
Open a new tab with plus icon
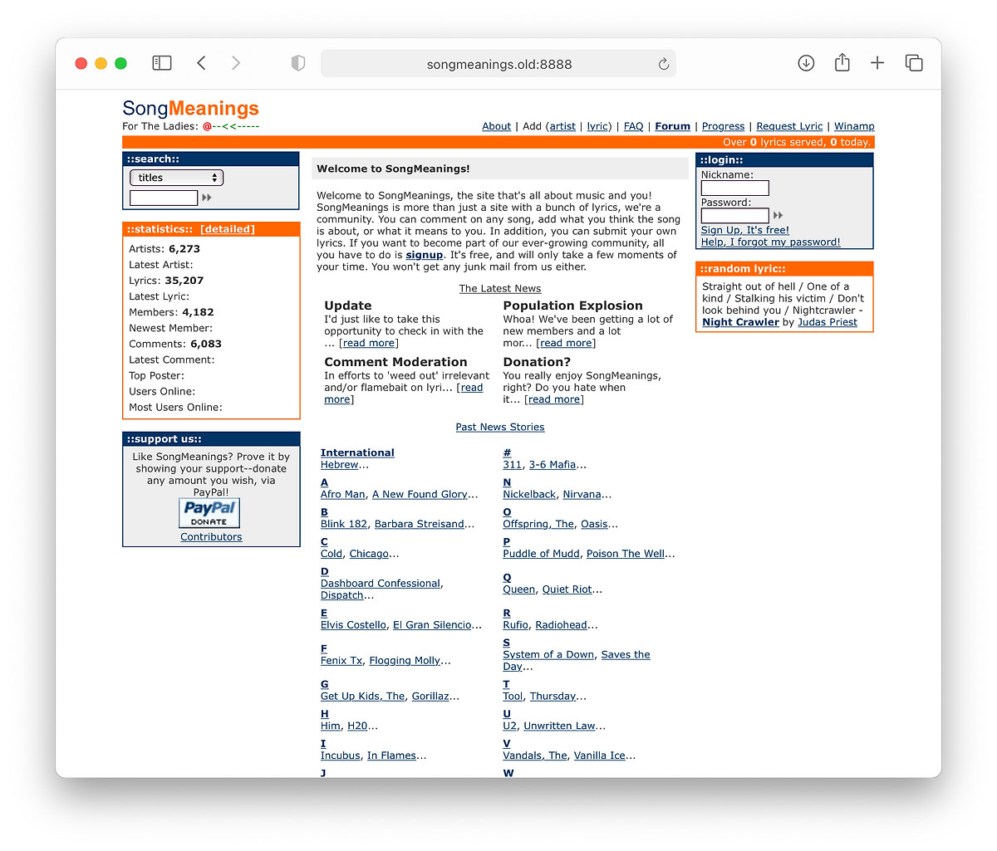click(877, 63)
